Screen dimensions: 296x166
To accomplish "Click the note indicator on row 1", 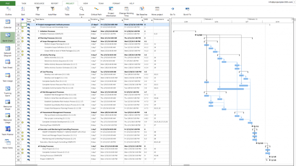I will 23,28.
